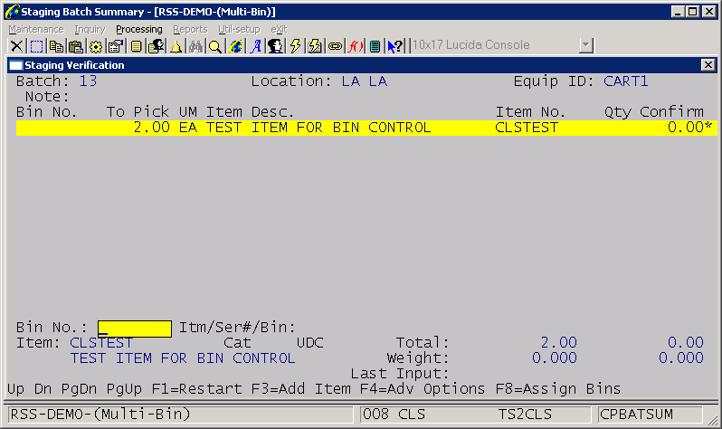Click Qty Confirm value 0.00* in row
The width and height of the screenshot is (722, 429).
click(x=689, y=128)
